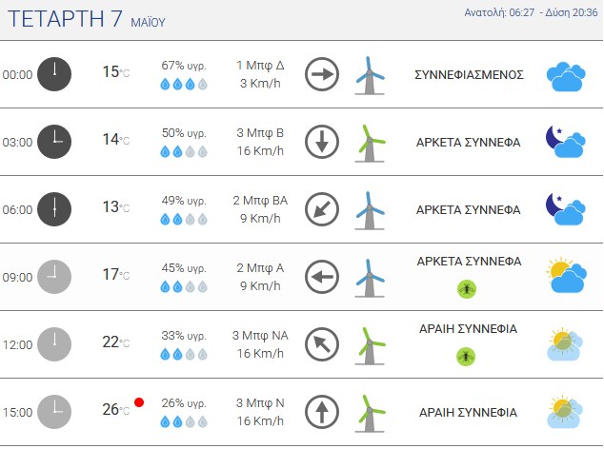Click the green insect icon at 09:00
The width and height of the screenshot is (604, 449).
click(x=467, y=288)
